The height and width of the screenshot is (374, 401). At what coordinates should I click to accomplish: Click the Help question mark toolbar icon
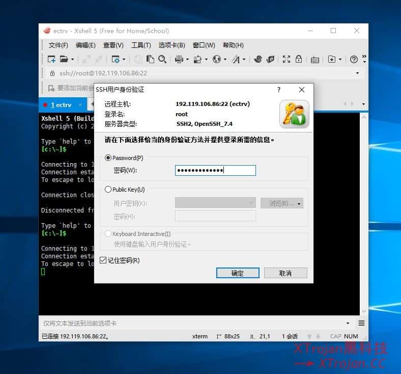[354, 60]
